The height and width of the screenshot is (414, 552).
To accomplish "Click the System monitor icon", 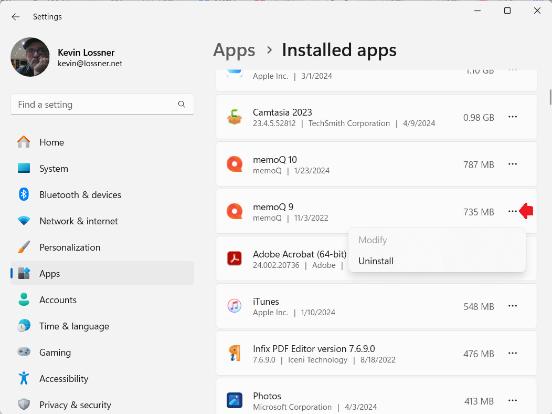I will [x=24, y=168].
